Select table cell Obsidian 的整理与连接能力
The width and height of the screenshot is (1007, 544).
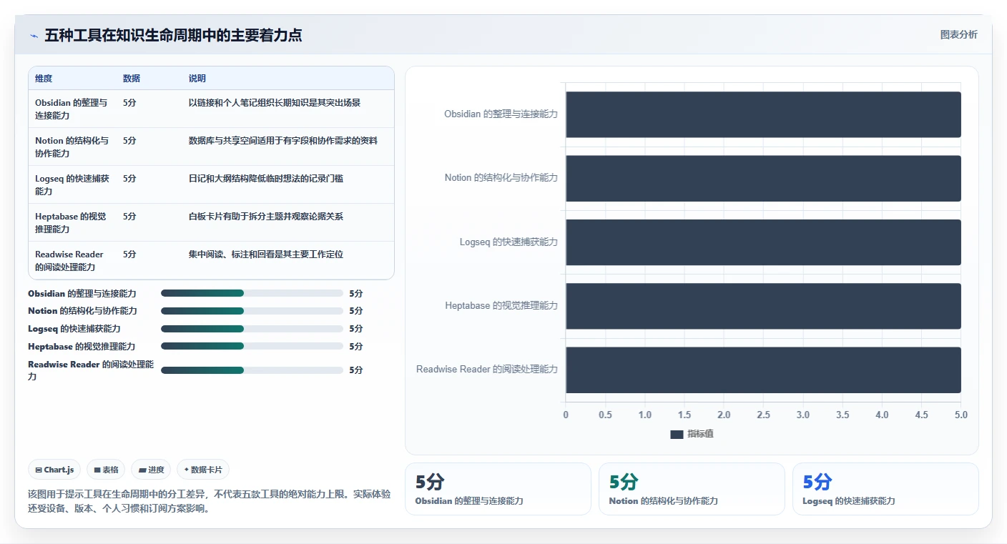point(72,109)
